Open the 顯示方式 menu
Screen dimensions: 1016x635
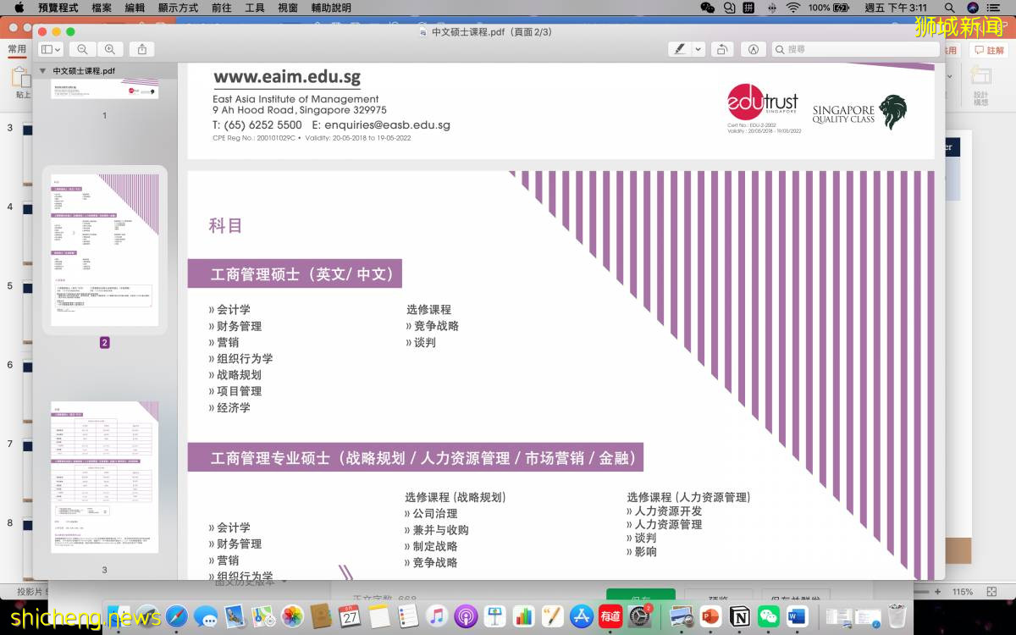[x=177, y=8]
